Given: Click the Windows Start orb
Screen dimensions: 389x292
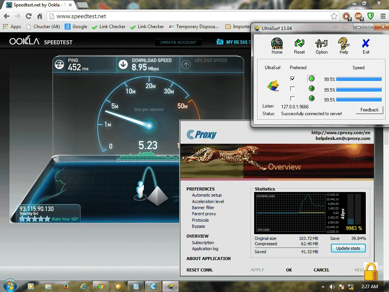Looking at the screenshot, I should tap(9, 286).
